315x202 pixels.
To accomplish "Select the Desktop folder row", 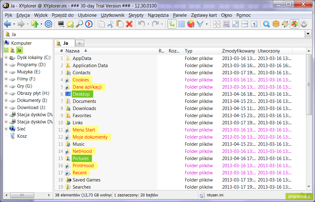I will [x=180, y=94].
